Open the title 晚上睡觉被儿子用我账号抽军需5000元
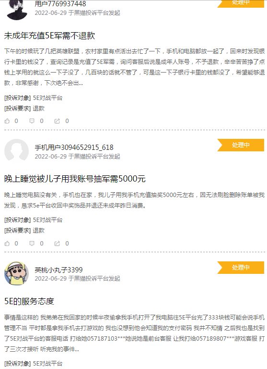This screenshot has height=369, width=267. tap(75, 179)
